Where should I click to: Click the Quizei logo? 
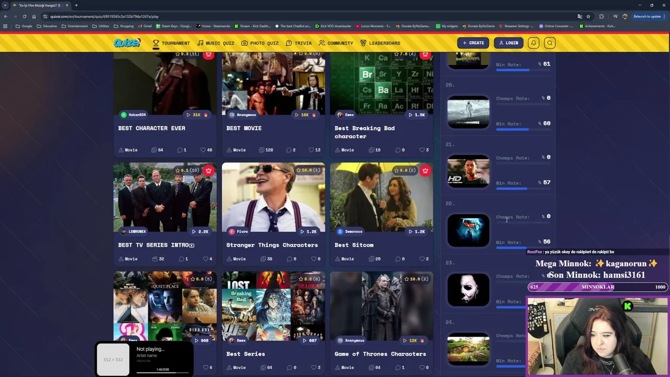pos(127,43)
